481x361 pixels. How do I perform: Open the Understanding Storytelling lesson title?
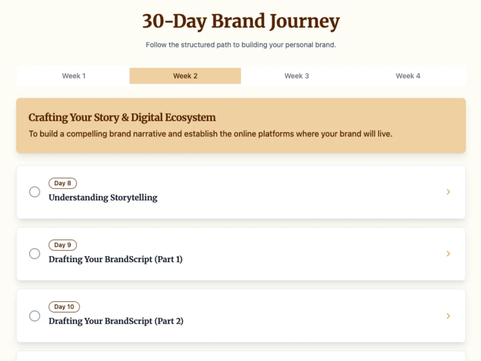103,198
